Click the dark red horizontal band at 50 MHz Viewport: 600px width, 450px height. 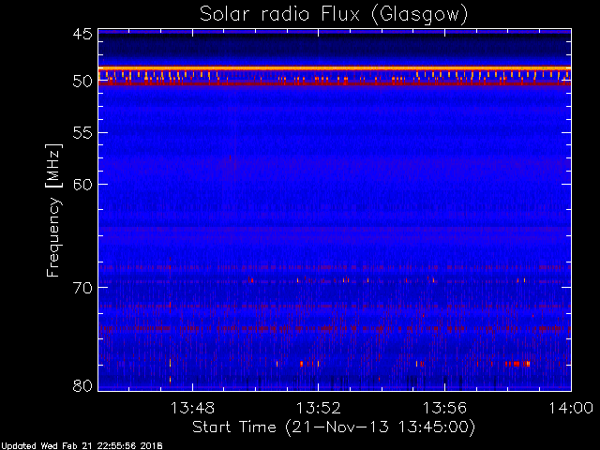tap(335, 82)
